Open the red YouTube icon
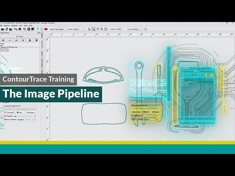Screen dimensions: 235x176 pyautogui.click(x=46, y=29)
